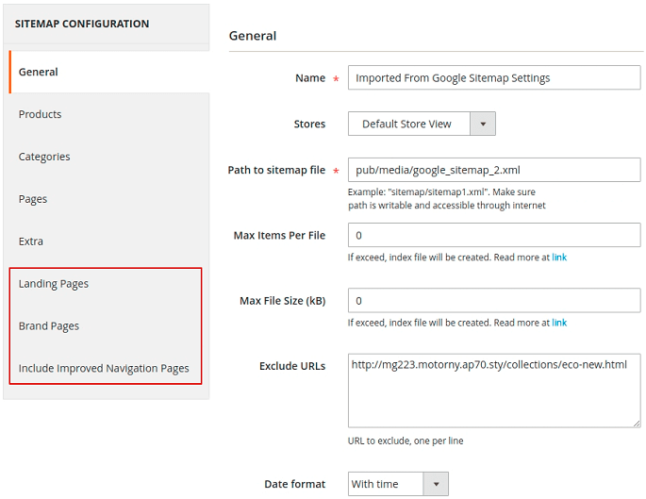Click the Max File Size (kB) field
Screen dimensions: 646x499
(493, 301)
